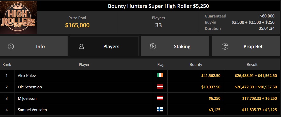
Task: Click the Staking dollar coin icon
Action: point(152,46)
